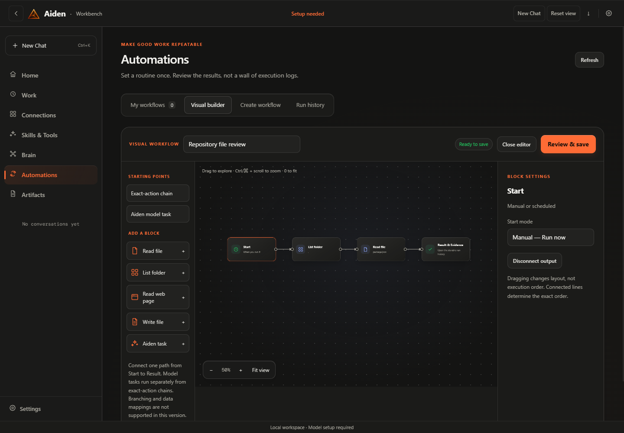This screenshot has width=624, height=433.
Task: Click the Automations loop icon in sidebar
Action: pyautogui.click(x=13, y=174)
